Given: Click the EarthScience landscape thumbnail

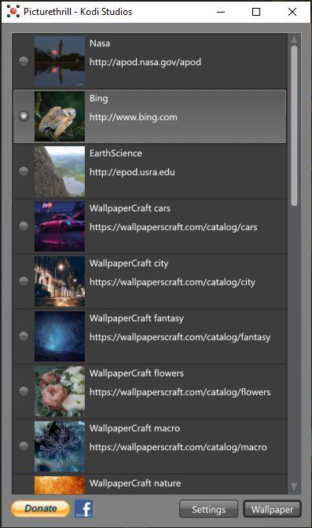Looking at the screenshot, I should pyautogui.click(x=60, y=171).
